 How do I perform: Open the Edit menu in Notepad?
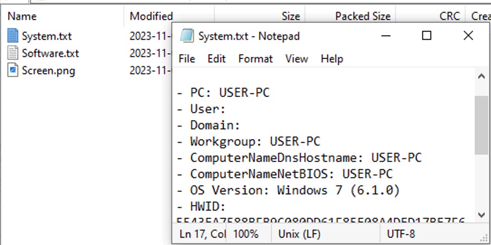pyautogui.click(x=217, y=59)
